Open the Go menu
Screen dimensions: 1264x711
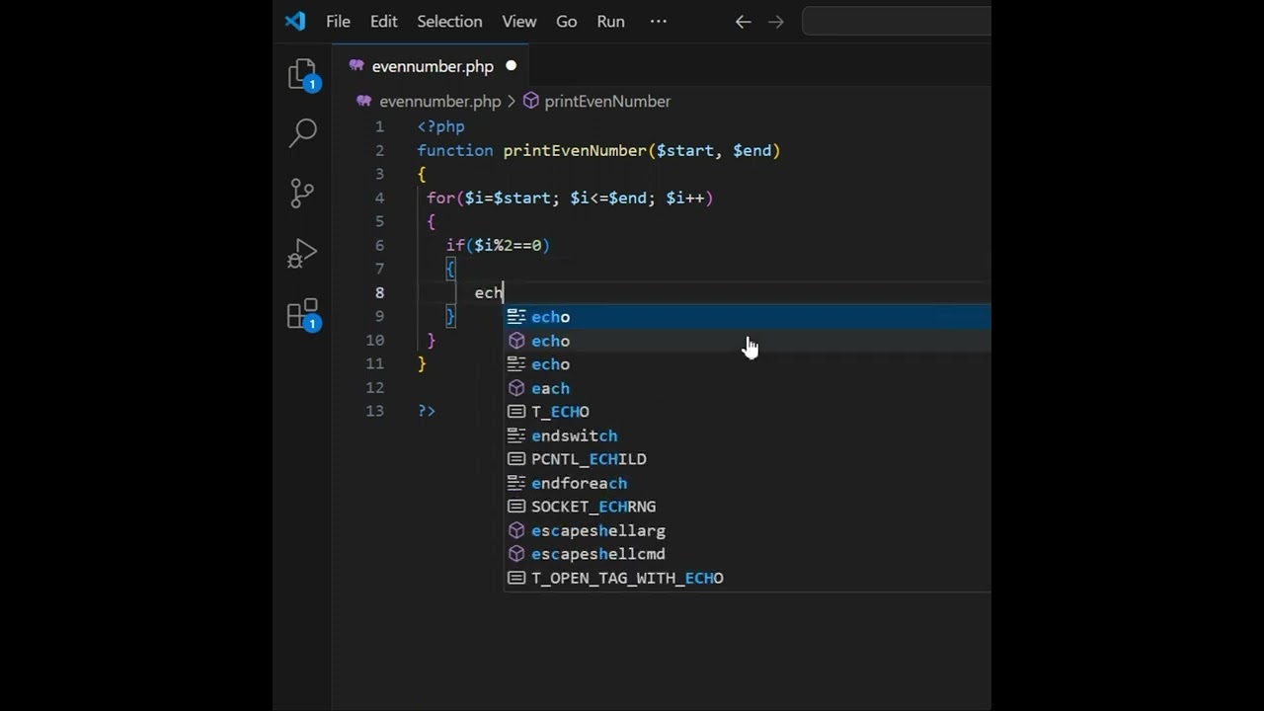coord(566,21)
